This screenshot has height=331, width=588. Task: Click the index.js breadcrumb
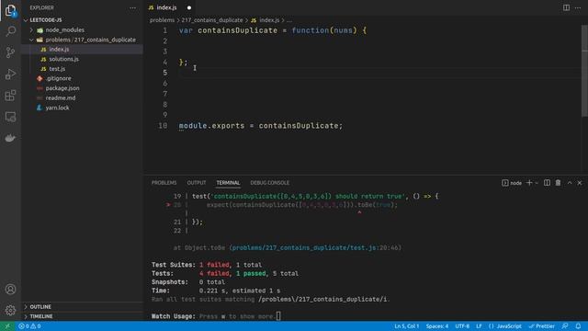[x=269, y=20]
